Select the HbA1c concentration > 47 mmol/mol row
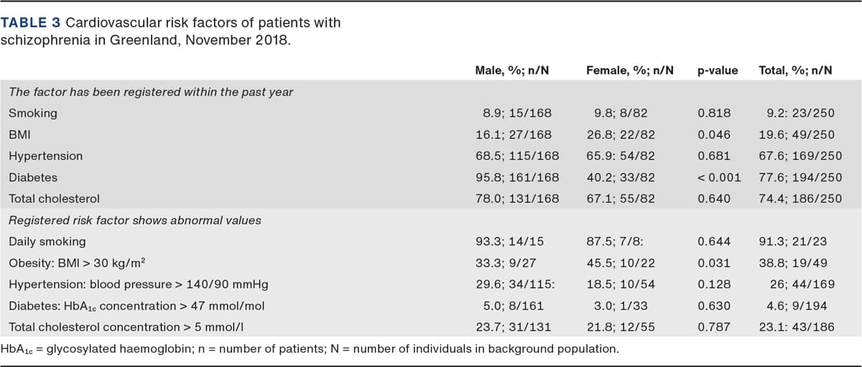This screenshot has width=862, height=367. pos(136,306)
